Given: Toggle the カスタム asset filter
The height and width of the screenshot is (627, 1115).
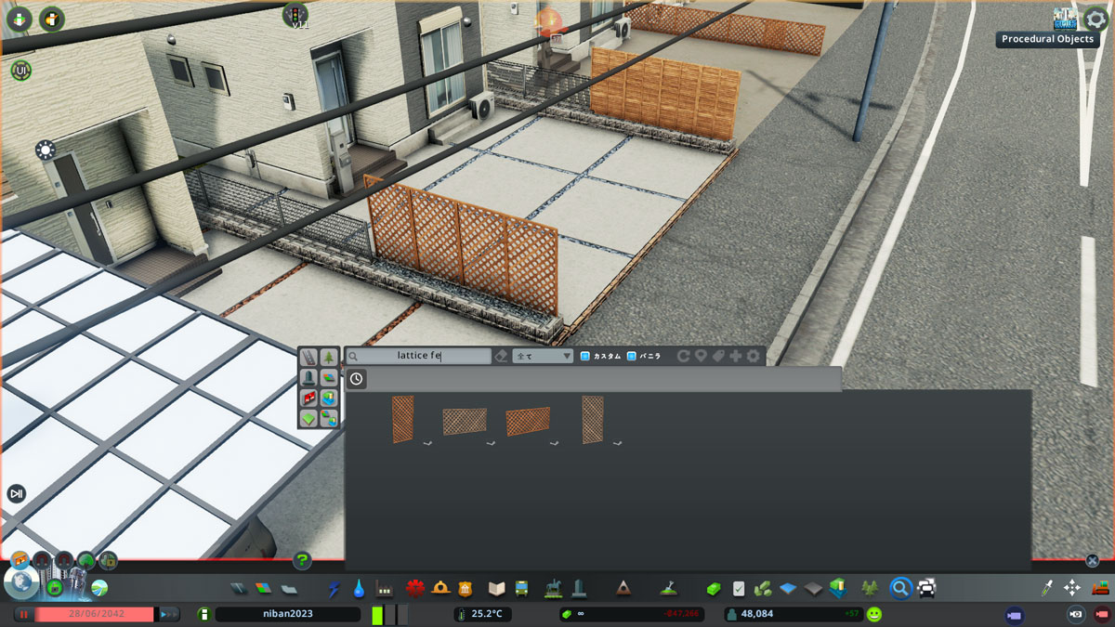Looking at the screenshot, I should 598,355.
